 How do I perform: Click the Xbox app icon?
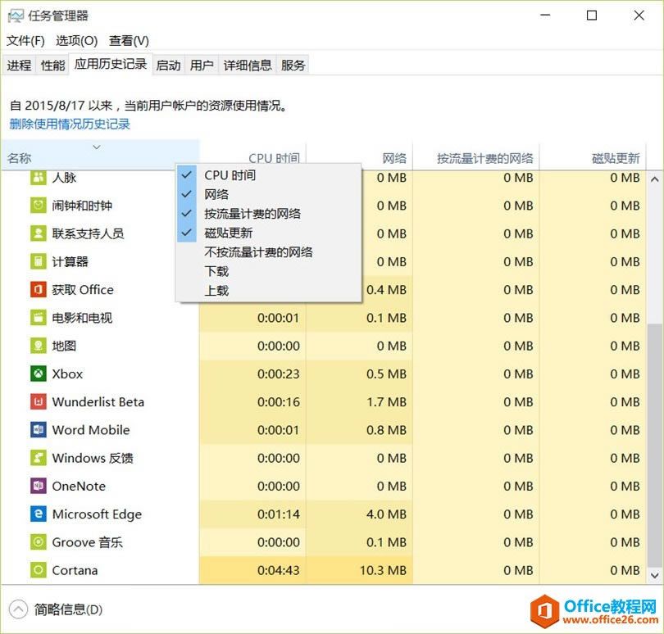38,374
